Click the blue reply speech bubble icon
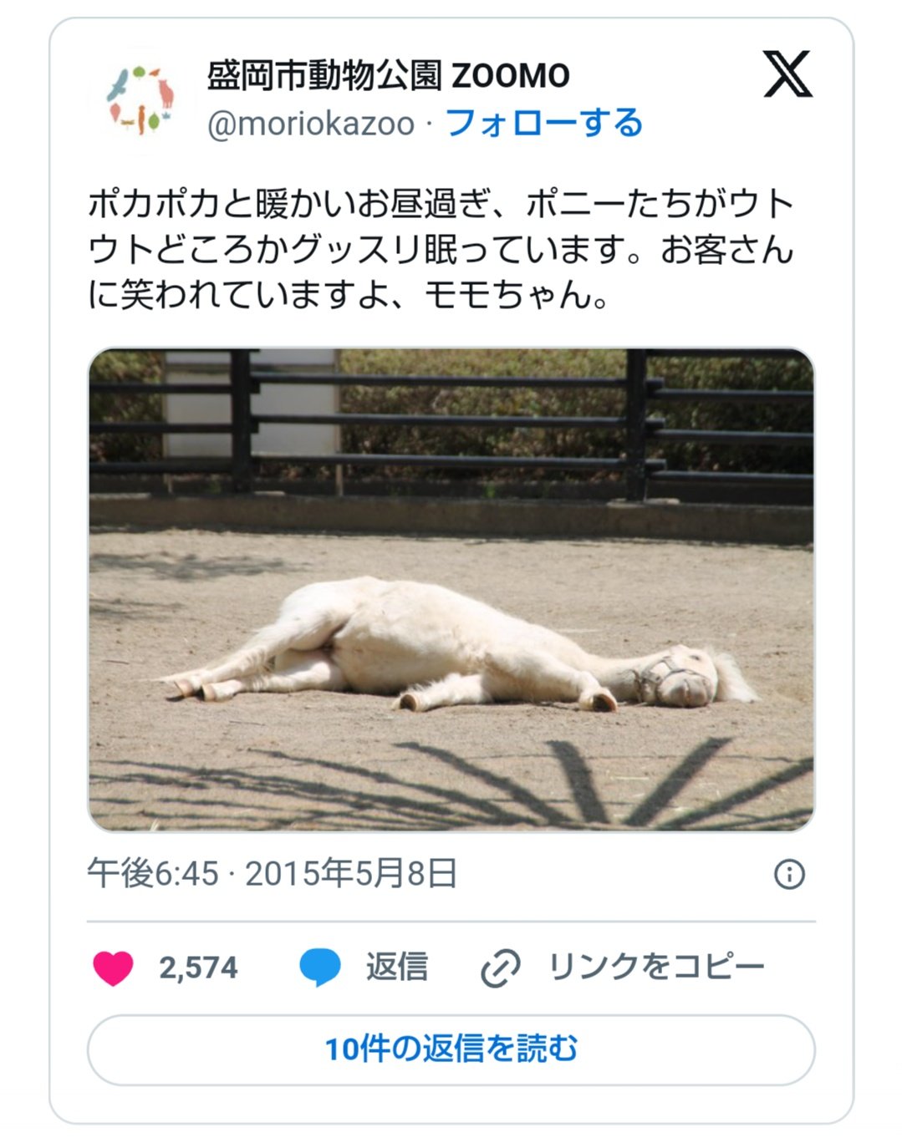 click(x=320, y=968)
